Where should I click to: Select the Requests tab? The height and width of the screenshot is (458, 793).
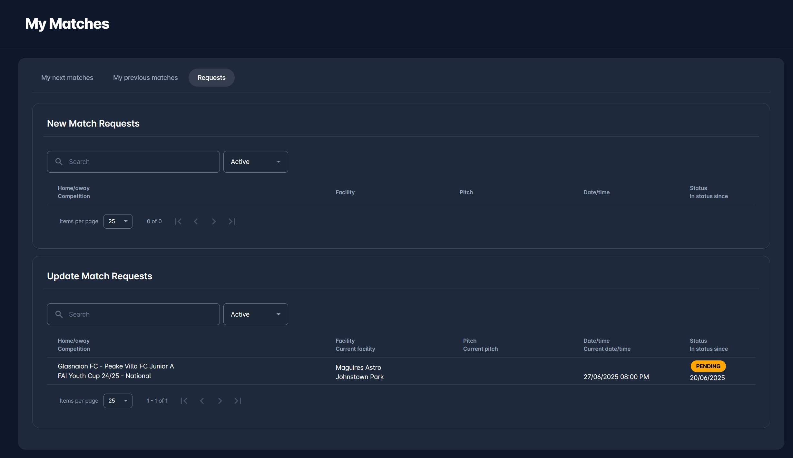tap(211, 78)
